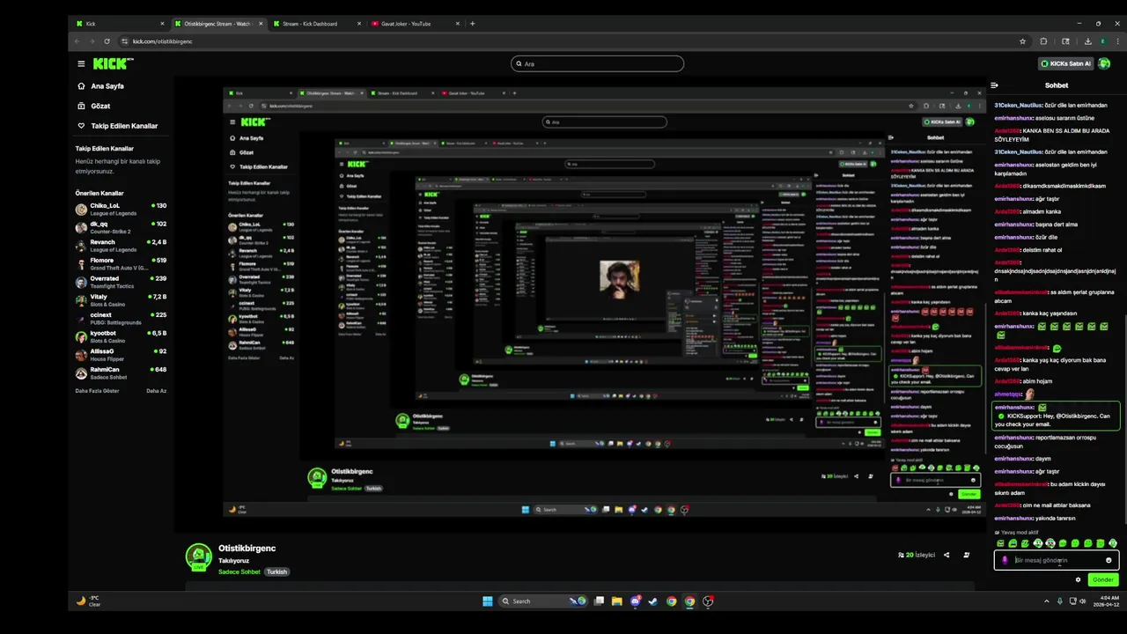The image size is (1127, 634).
Task: Reload the page in the browser
Action: pos(107,41)
